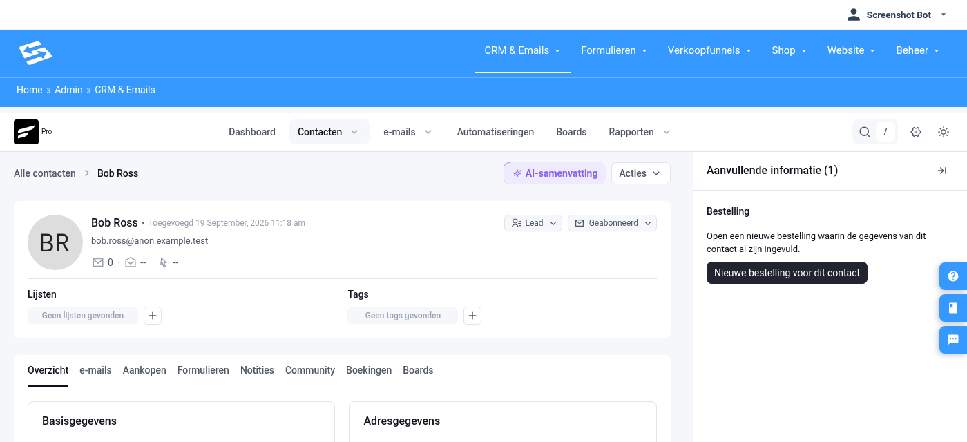Click the Bob Ross contact name
This screenshot has width=967, height=442.
[115, 222]
